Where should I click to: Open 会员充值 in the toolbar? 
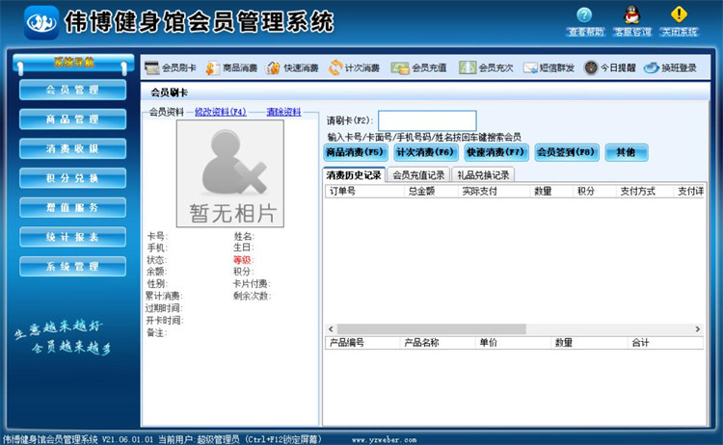419,68
